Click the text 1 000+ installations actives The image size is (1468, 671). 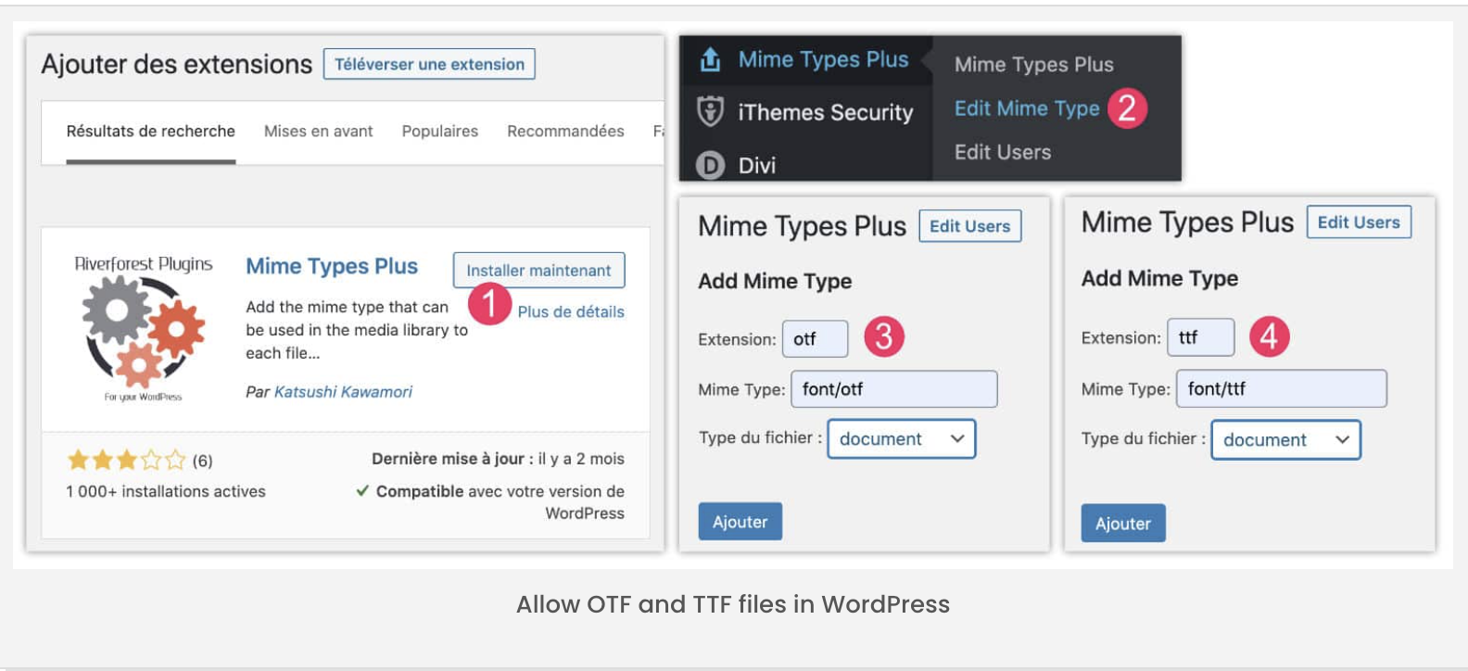click(x=166, y=491)
